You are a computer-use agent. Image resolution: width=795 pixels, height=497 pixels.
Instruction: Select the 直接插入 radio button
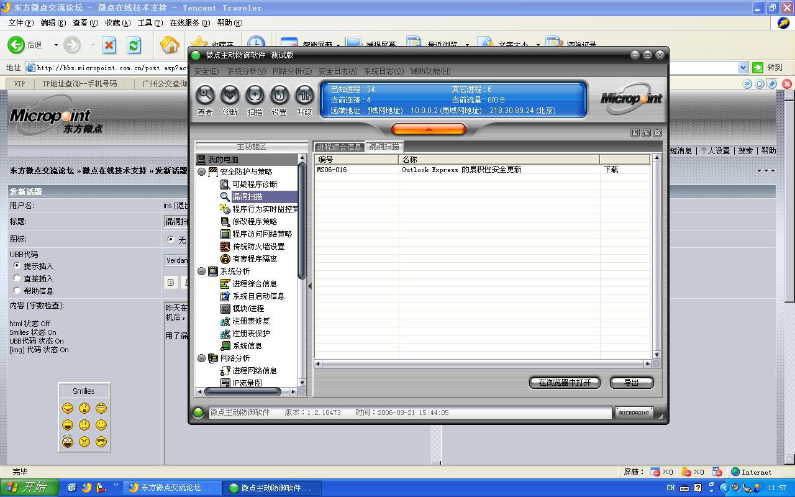(x=17, y=278)
